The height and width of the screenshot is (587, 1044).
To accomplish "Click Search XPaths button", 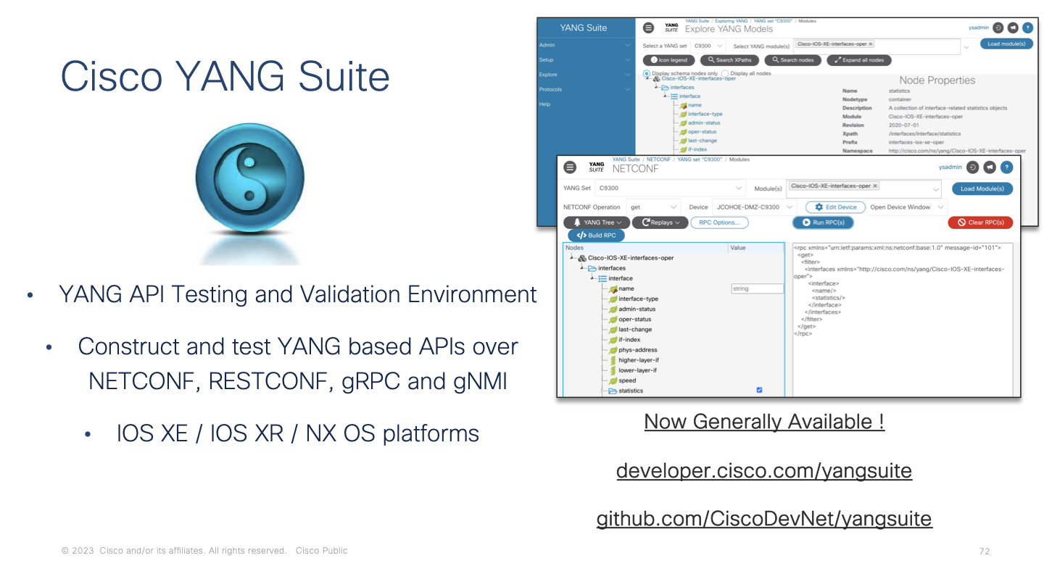I will click(730, 60).
